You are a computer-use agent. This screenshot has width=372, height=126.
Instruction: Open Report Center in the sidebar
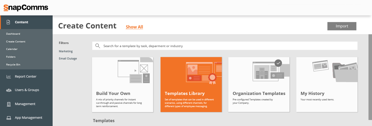coord(26,77)
